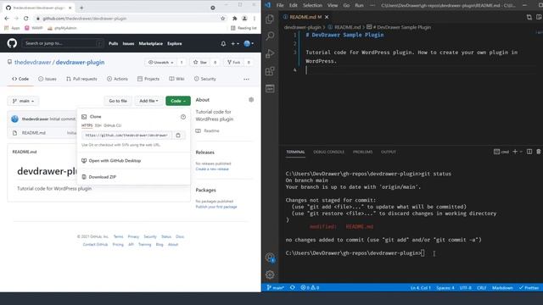Toggle the green Code dropdown button
Screen dimensions: 543x305
(178, 101)
